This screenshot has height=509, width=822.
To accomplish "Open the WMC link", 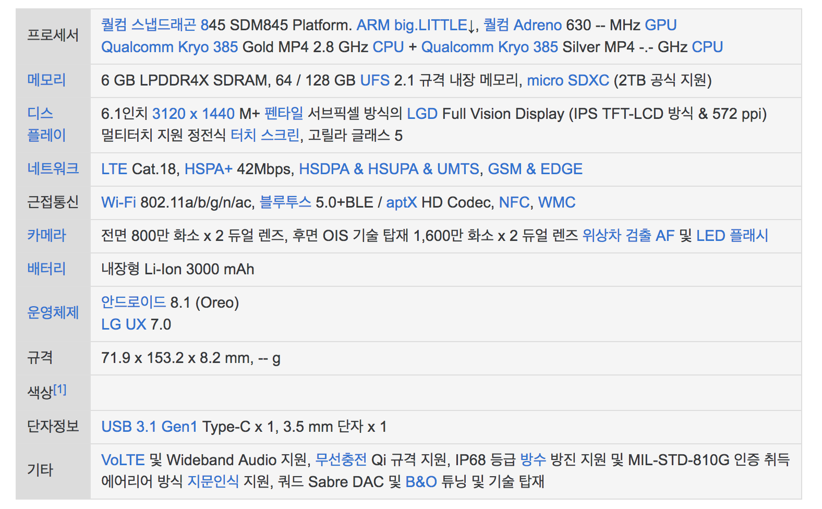I will coord(557,202).
